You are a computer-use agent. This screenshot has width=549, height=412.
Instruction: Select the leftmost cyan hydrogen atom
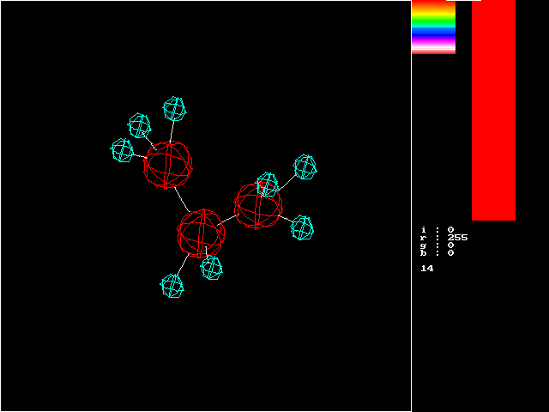122,150
